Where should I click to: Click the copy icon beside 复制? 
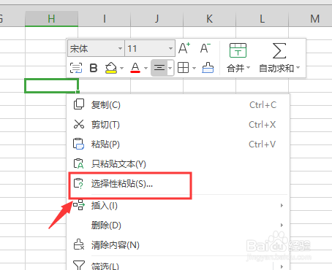79,104
